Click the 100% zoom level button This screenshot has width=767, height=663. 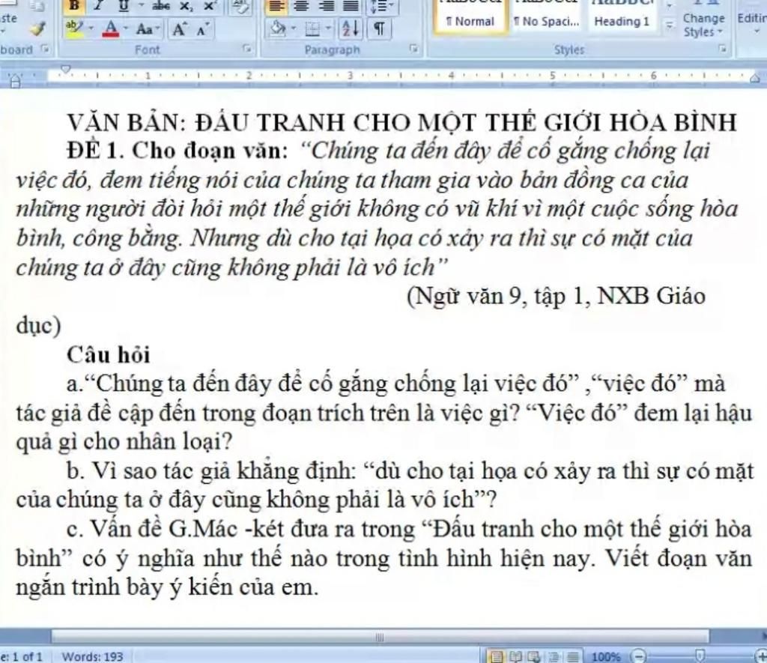606,657
